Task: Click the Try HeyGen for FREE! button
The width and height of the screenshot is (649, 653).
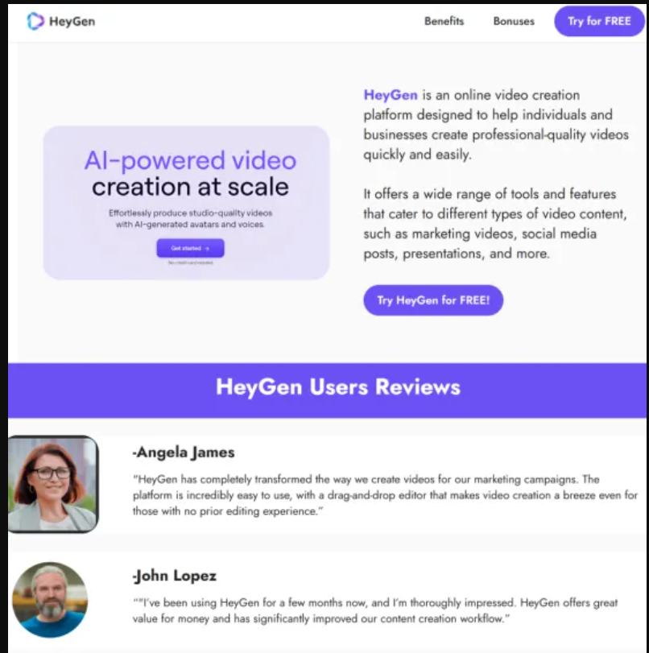Action: tap(433, 300)
